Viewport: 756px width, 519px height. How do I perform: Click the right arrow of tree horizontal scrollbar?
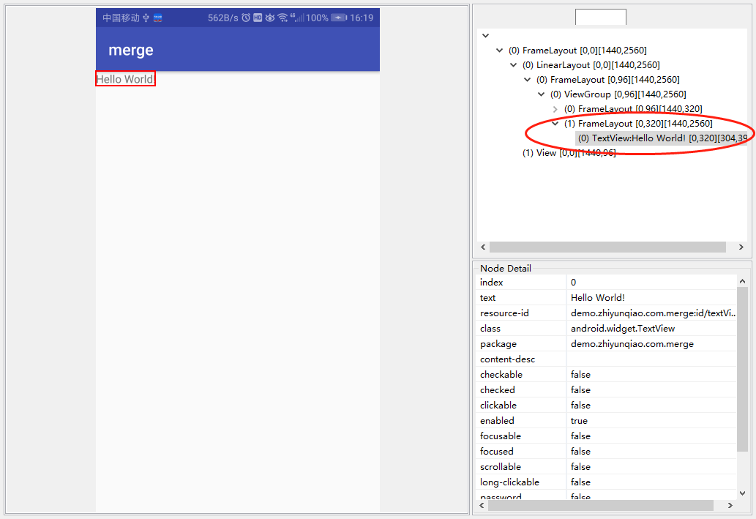741,247
